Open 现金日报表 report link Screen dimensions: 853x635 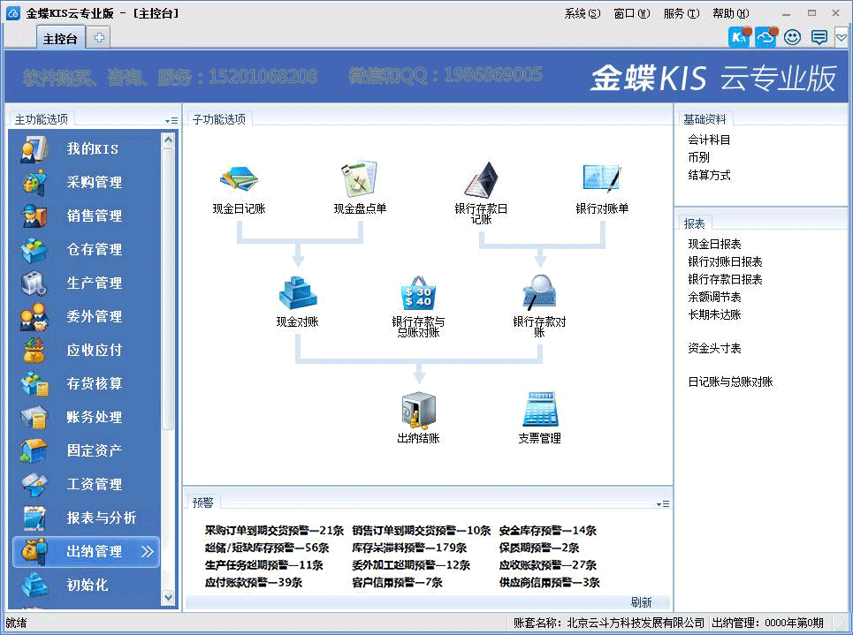[x=714, y=244]
